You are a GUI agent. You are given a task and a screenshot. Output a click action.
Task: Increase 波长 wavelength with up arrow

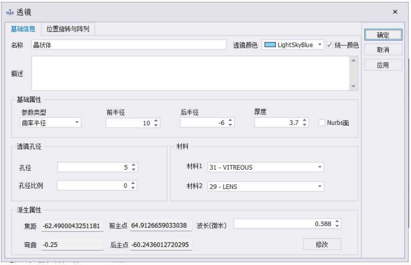tap(337, 221)
